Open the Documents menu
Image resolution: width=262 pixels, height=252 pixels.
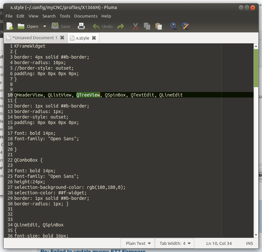tap(85, 16)
